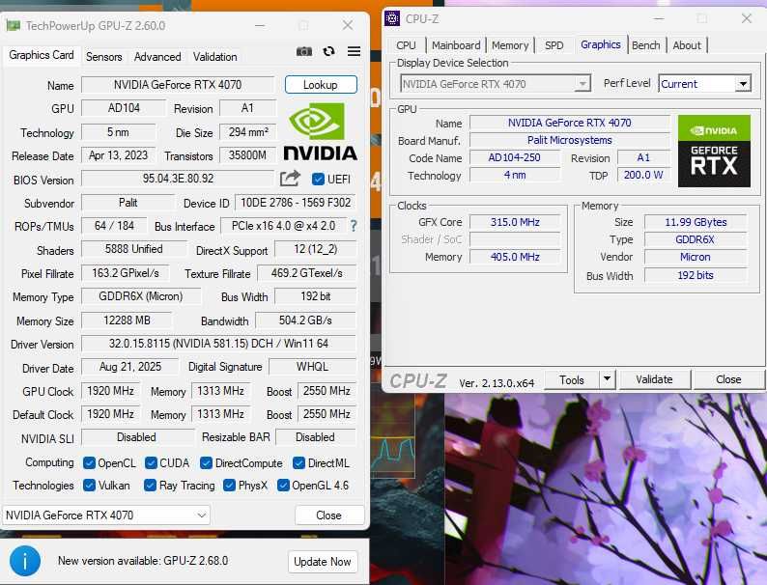Toggle the Ray Tracing checkbox
The image size is (767, 585).
click(x=150, y=485)
